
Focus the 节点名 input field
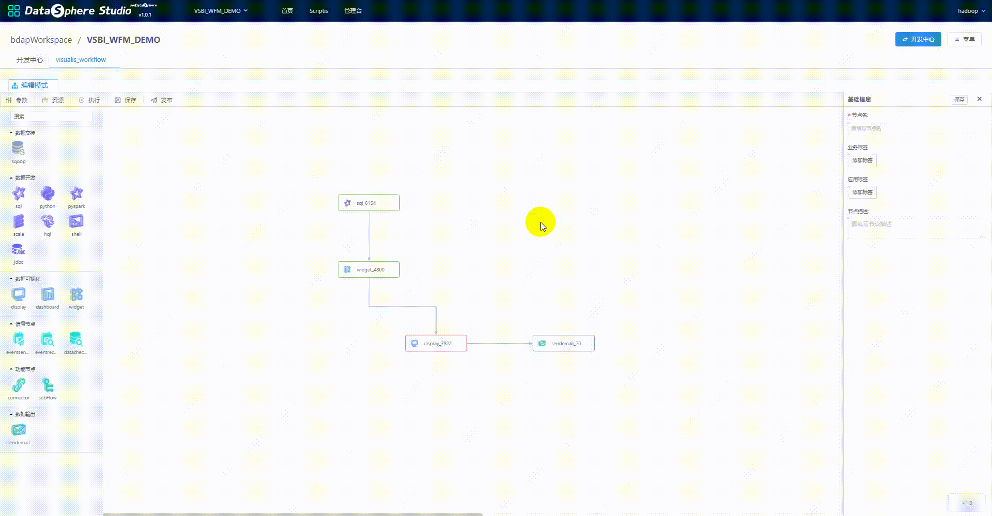pyautogui.click(x=916, y=128)
